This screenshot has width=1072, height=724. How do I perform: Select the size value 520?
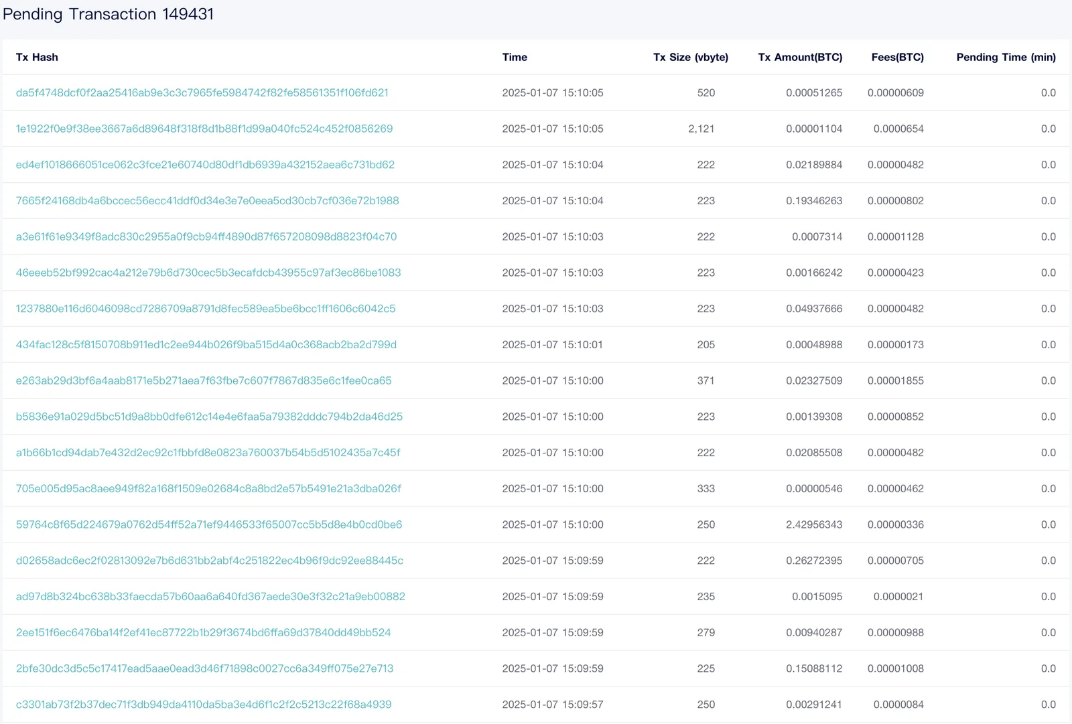706,92
